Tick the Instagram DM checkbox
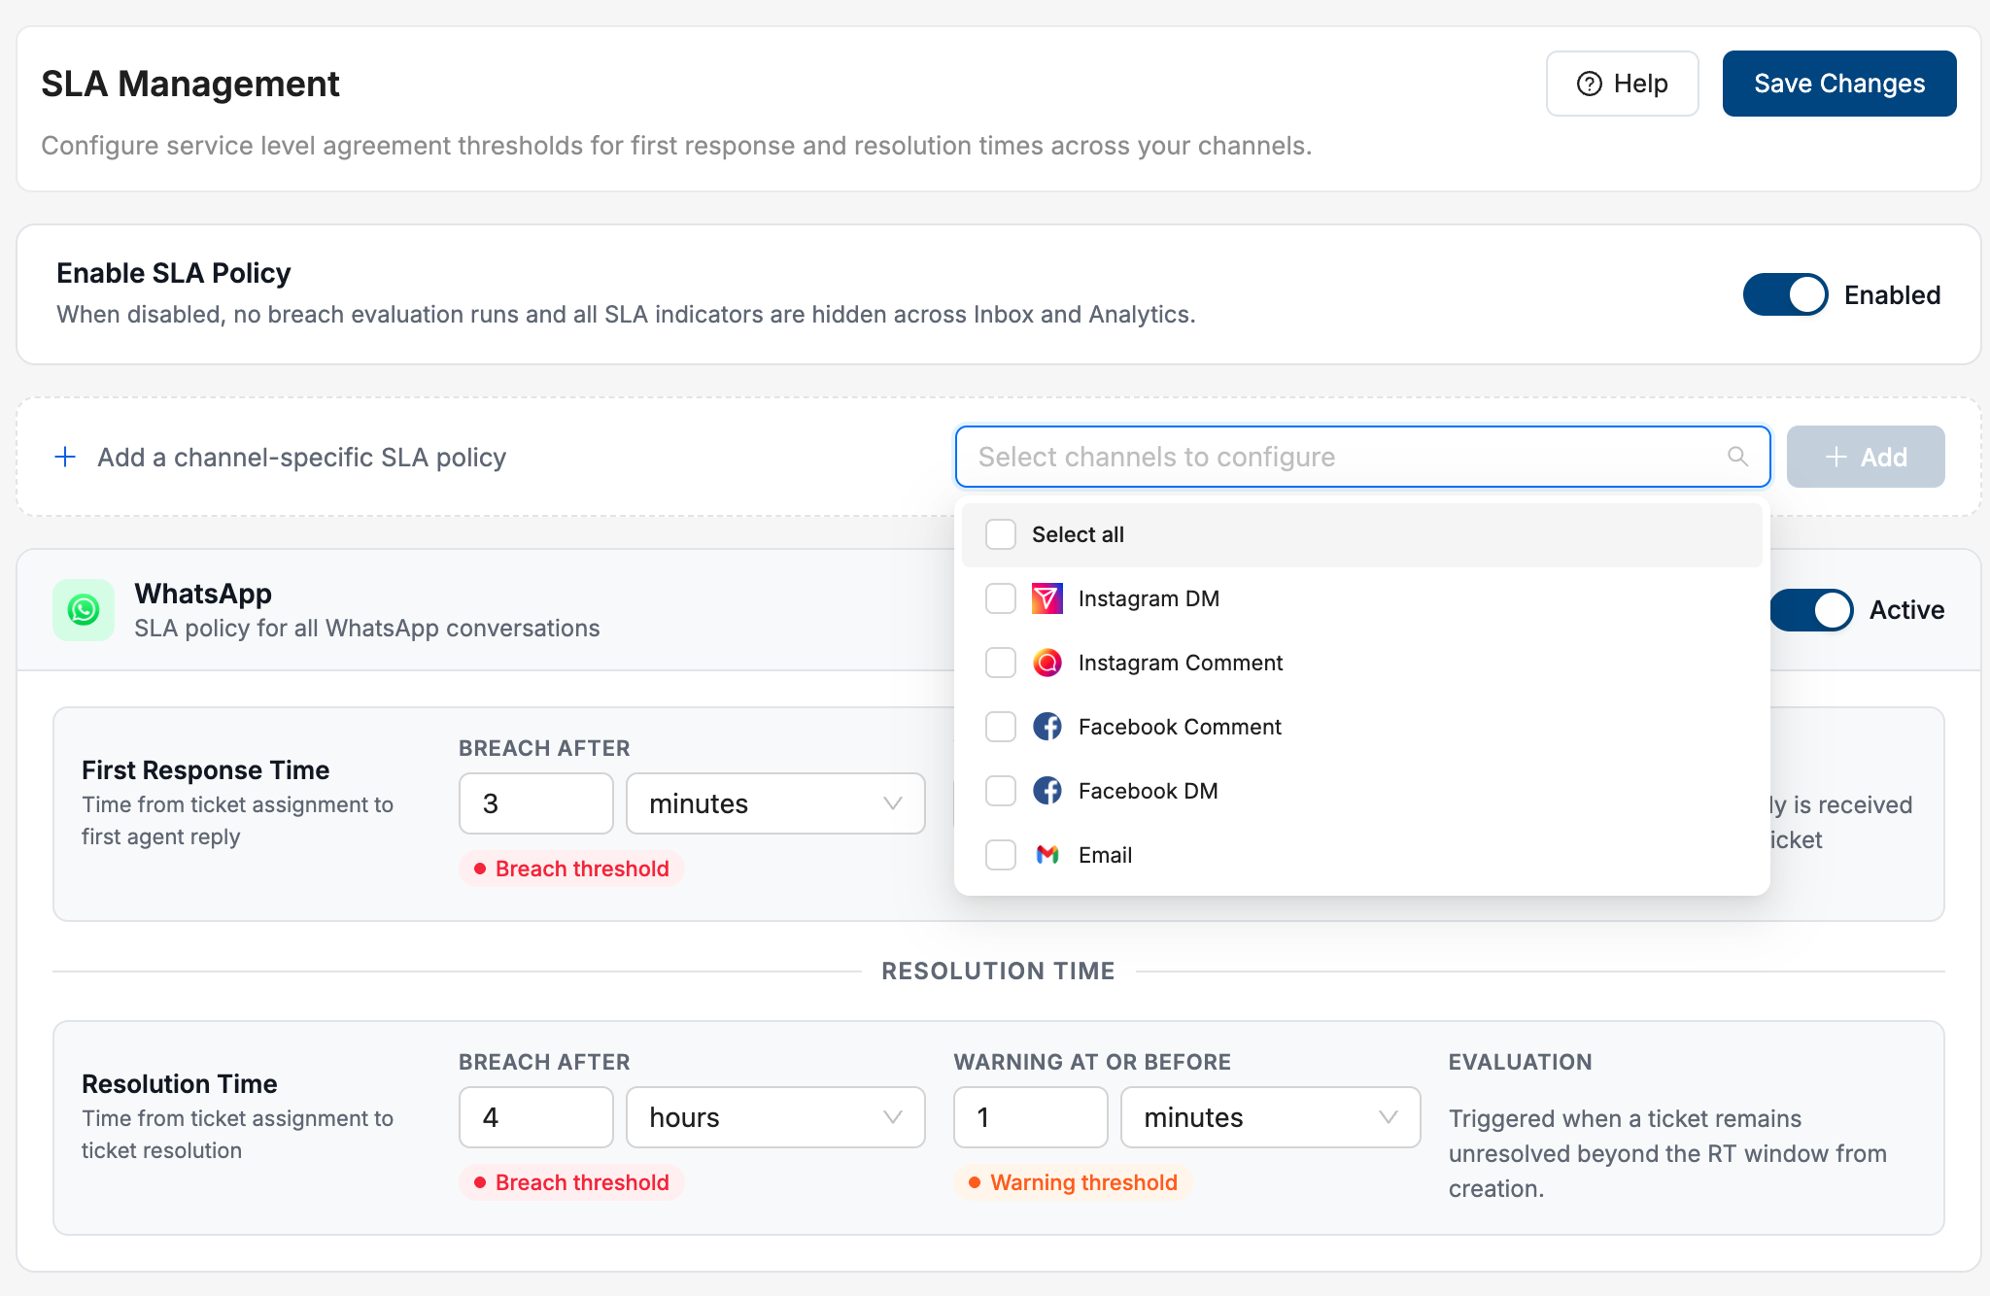The height and width of the screenshot is (1296, 1990). 1001,598
